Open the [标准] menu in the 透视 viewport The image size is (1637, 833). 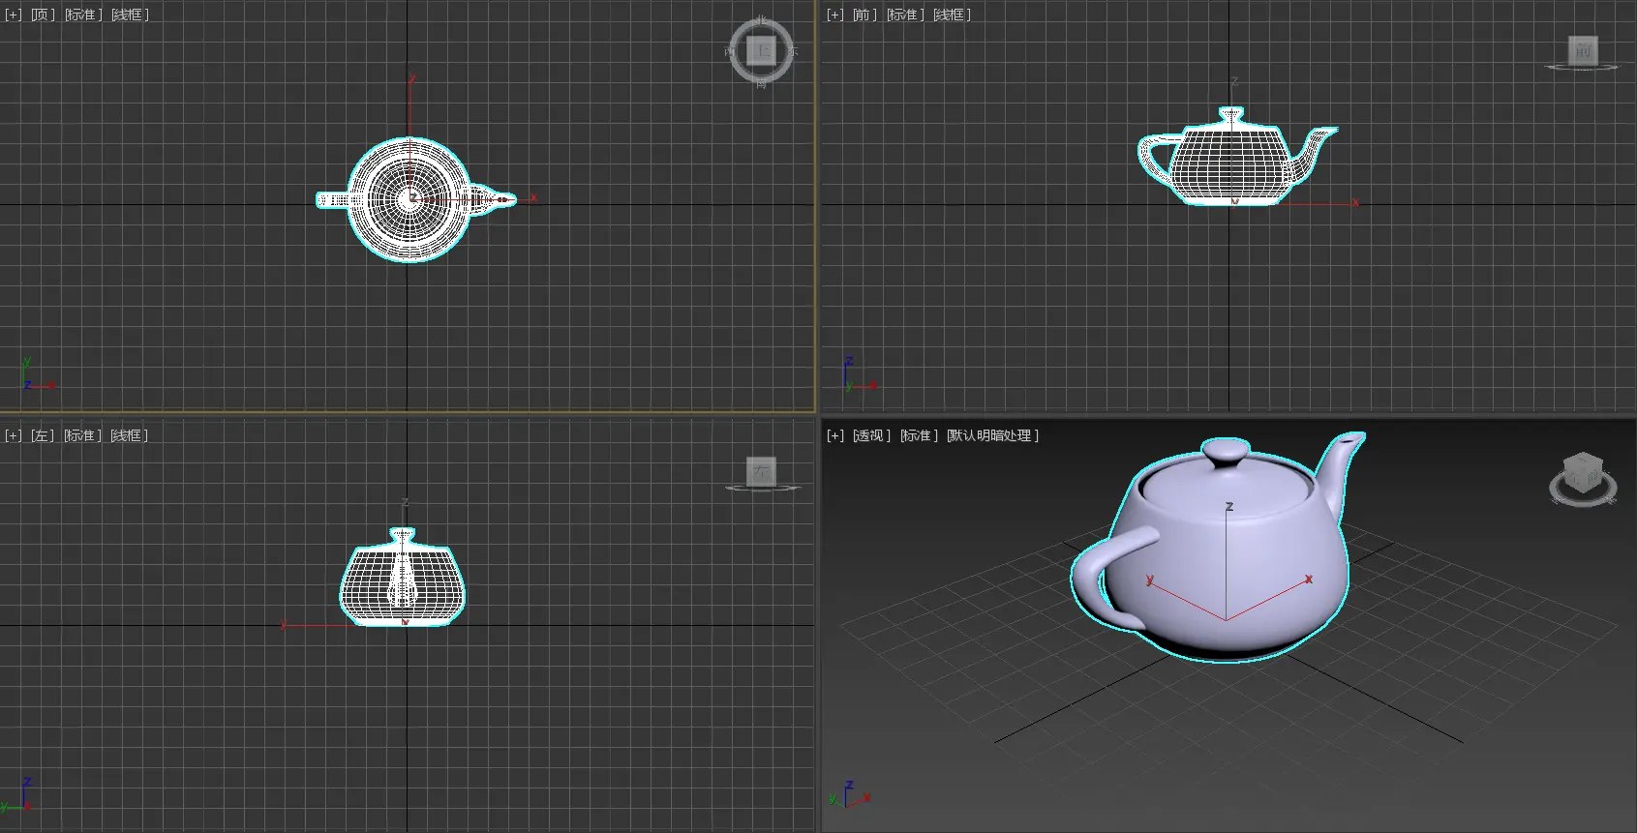coord(919,435)
